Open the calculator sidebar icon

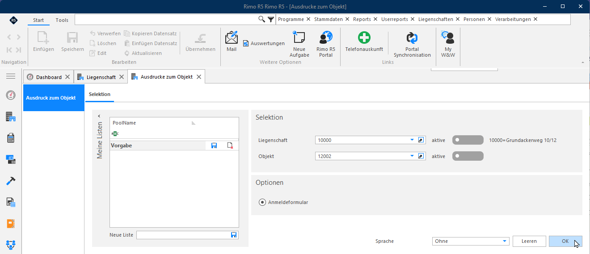(11, 138)
